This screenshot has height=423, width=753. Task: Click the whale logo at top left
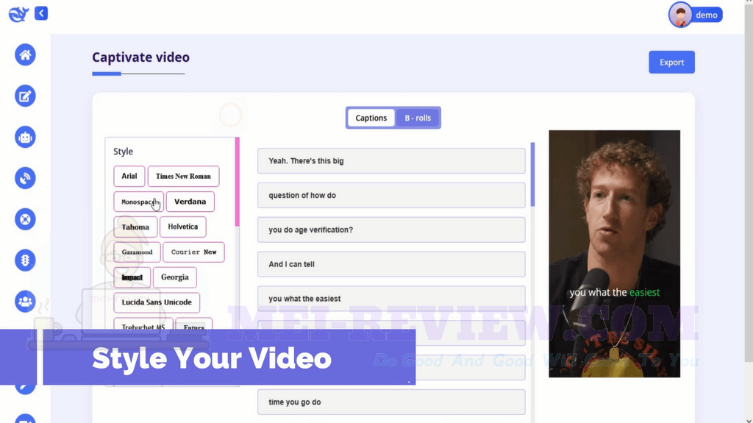coord(18,14)
